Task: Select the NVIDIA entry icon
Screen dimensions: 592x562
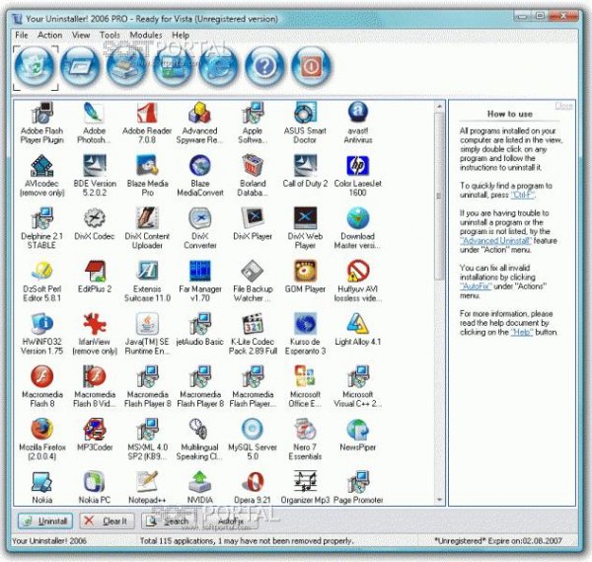Action: coord(200,482)
